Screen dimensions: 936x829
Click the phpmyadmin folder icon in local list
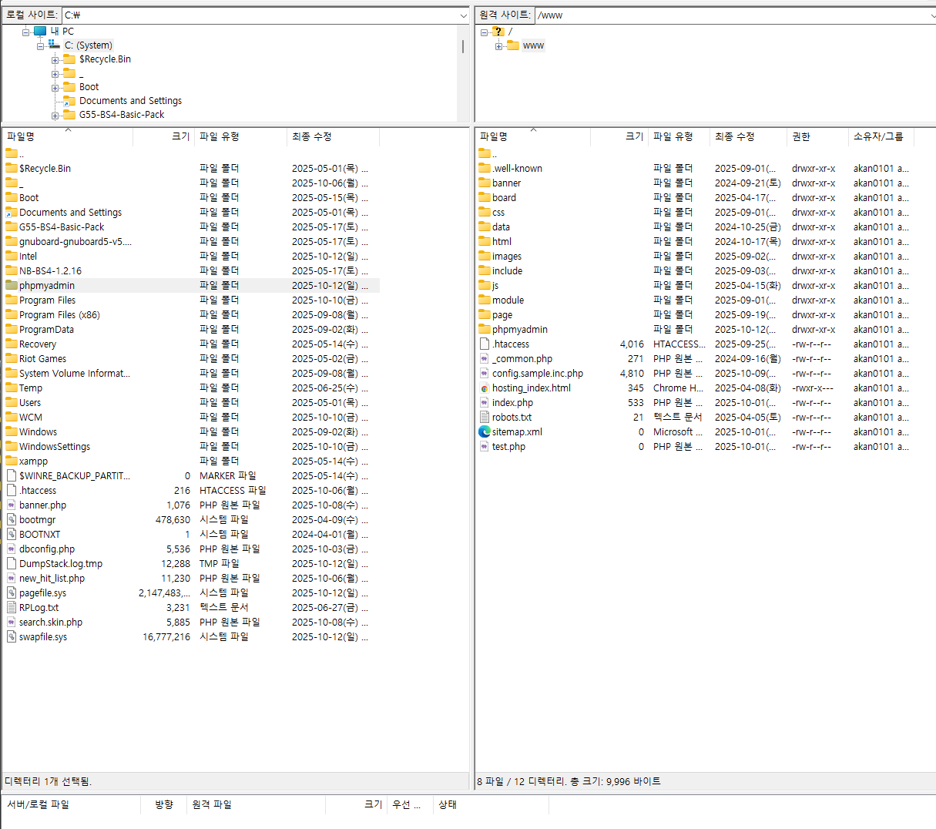(x=12, y=286)
